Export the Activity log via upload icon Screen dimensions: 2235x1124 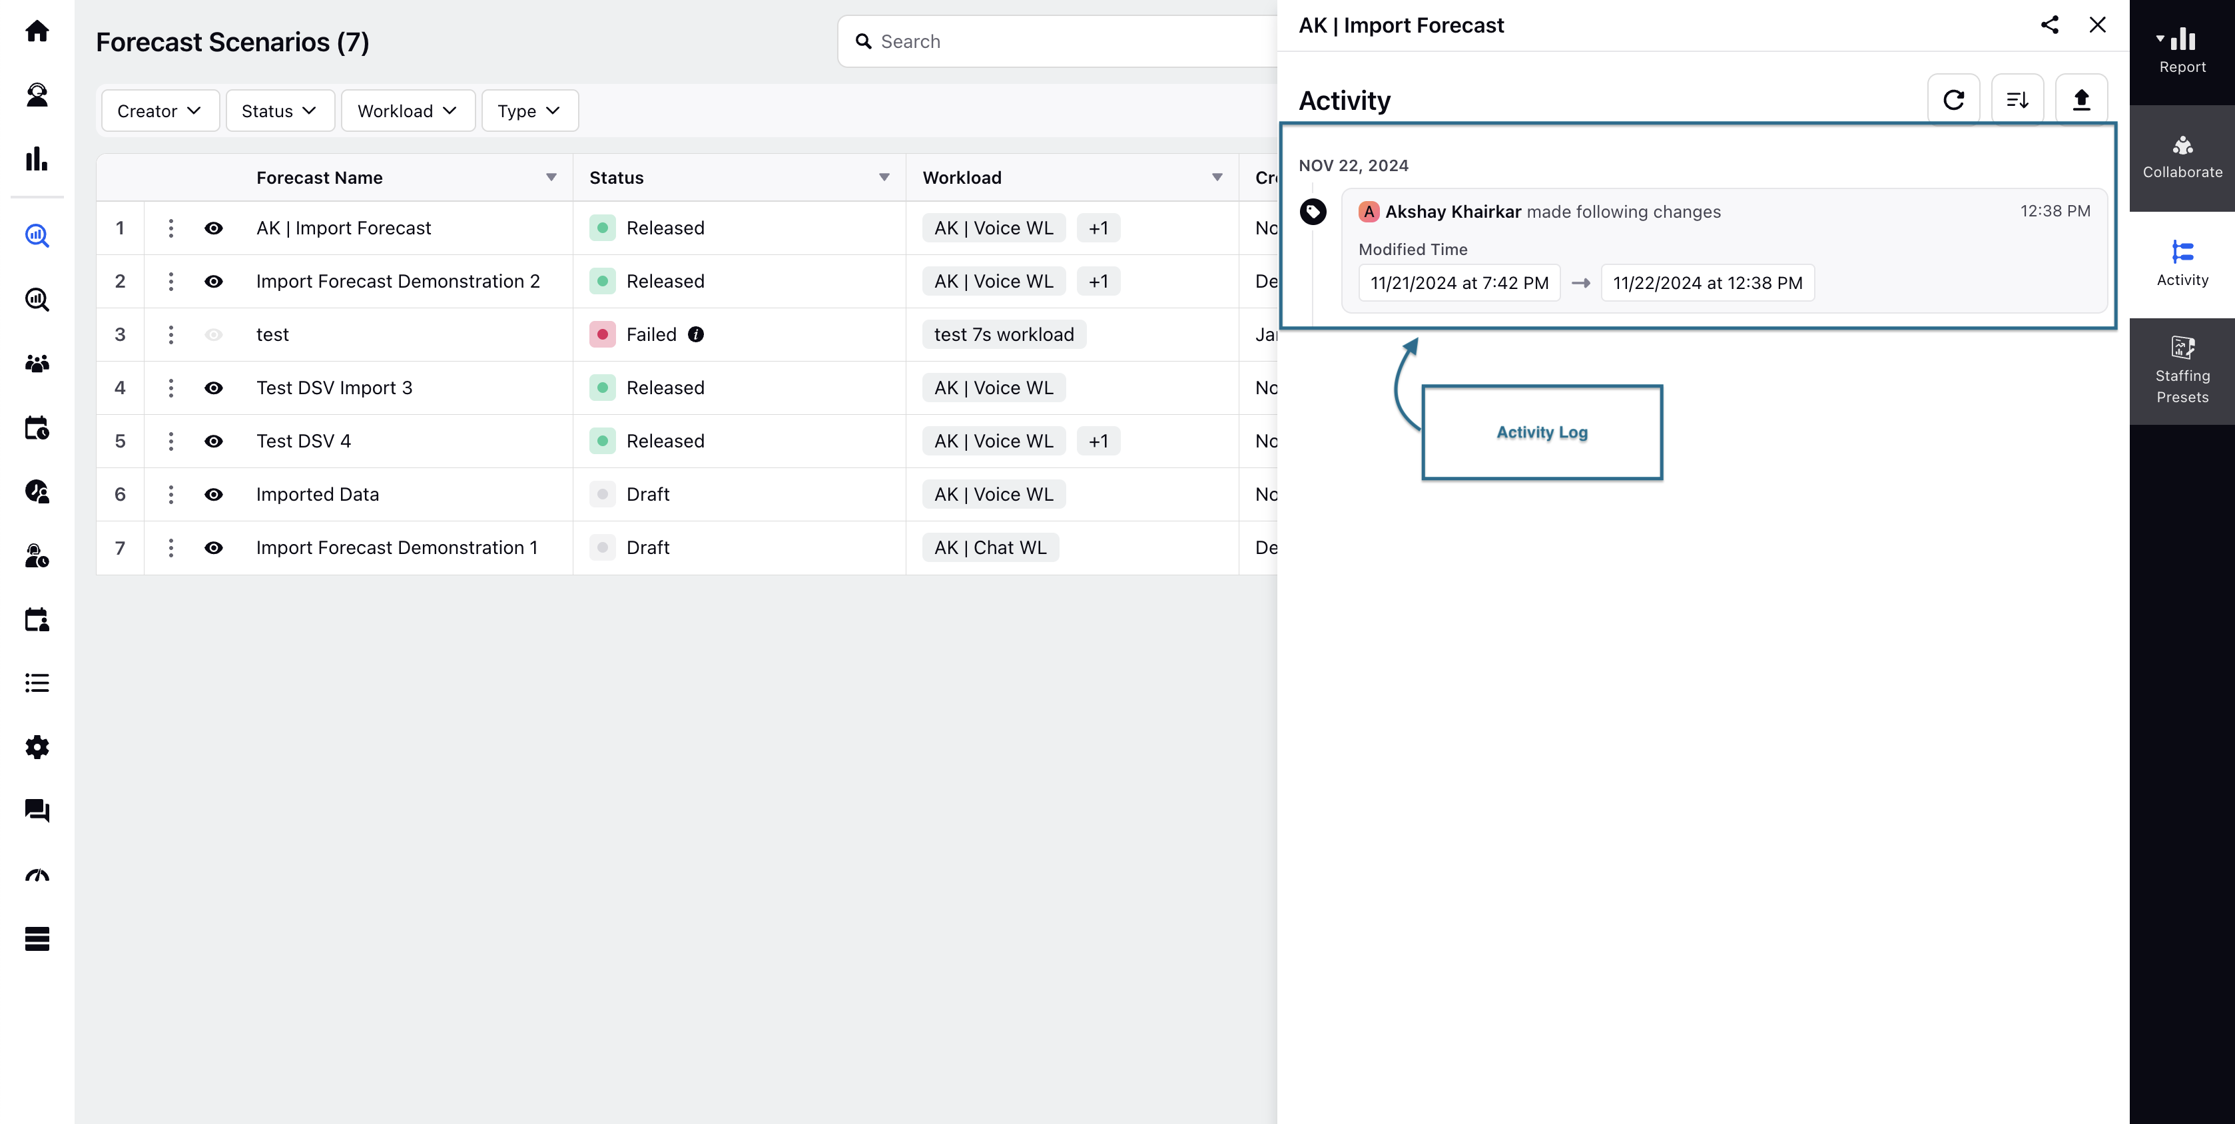pyautogui.click(x=2080, y=100)
